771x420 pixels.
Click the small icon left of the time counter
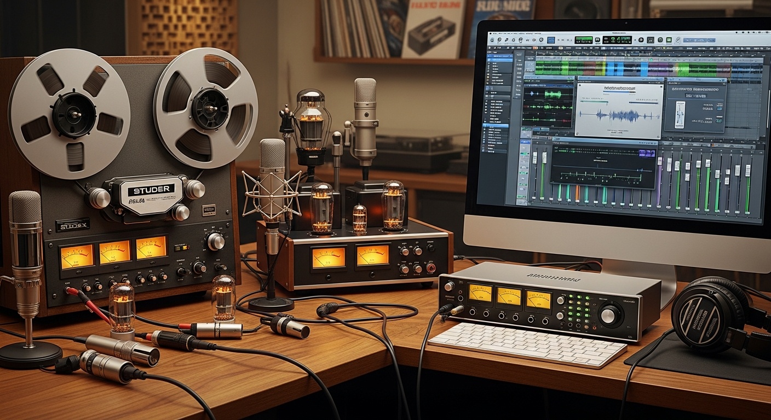click(598, 40)
